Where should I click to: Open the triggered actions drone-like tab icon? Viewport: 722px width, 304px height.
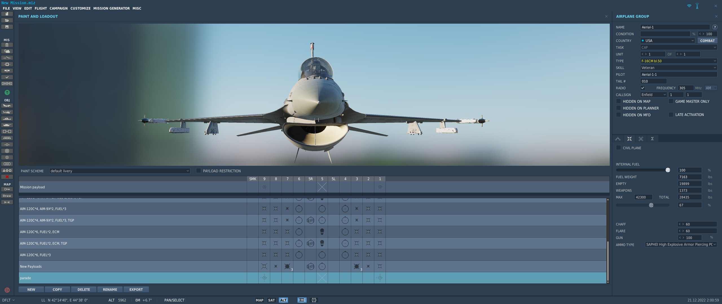[x=641, y=138]
